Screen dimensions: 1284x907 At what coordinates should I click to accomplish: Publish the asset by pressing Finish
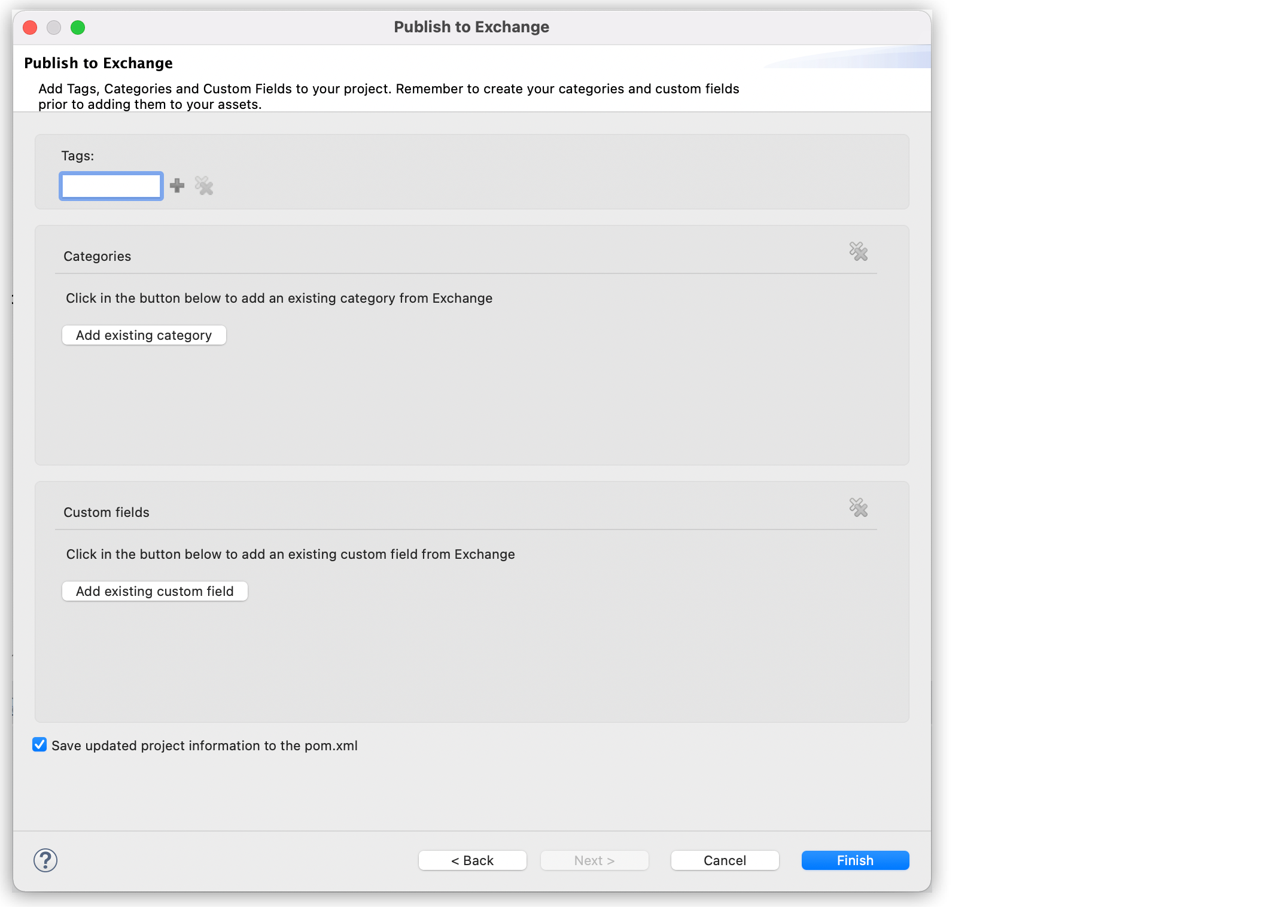854,860
